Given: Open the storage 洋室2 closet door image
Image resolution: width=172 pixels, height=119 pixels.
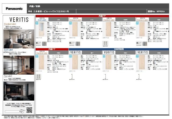Looking at the screenshot, I should (142, 62).
